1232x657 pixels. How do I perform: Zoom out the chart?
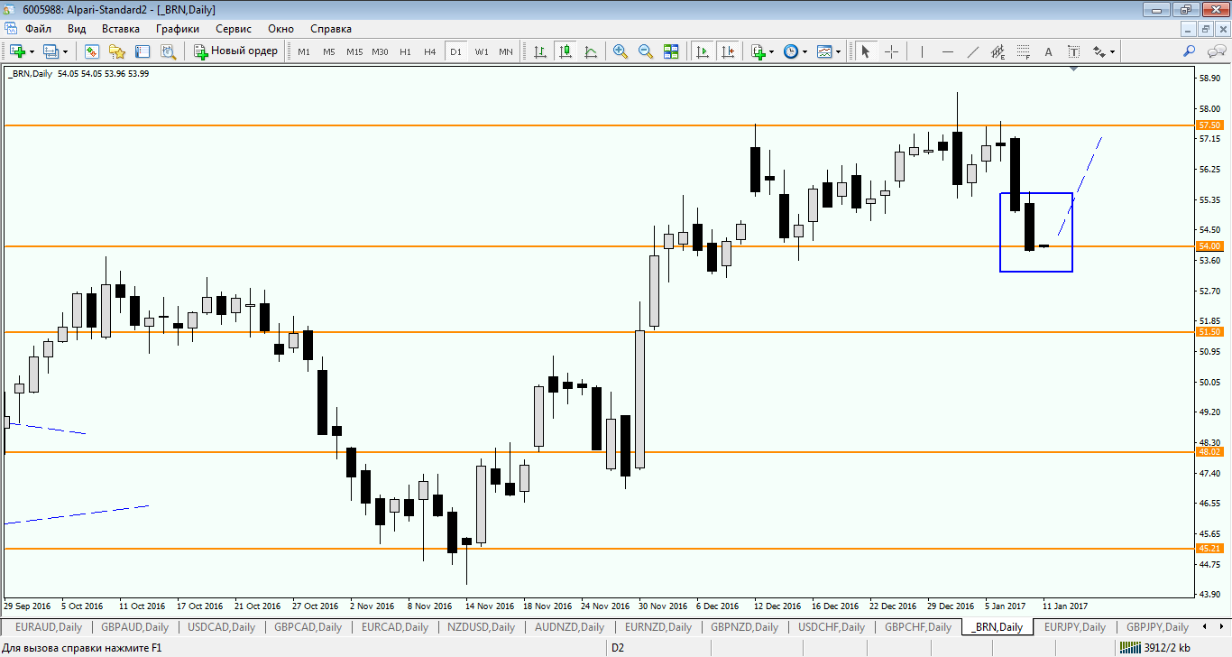point(646,51)
